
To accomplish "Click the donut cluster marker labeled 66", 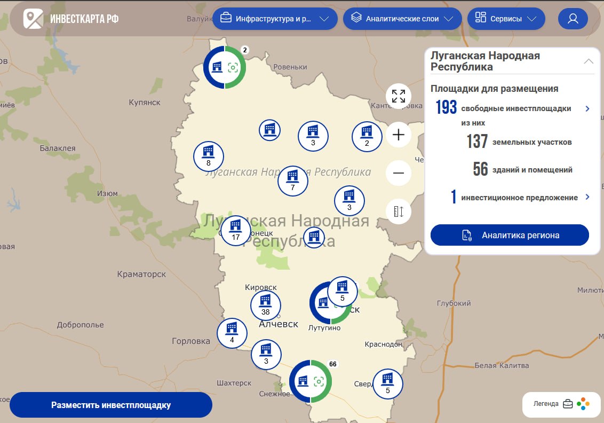I will click(x=311, y=381).
